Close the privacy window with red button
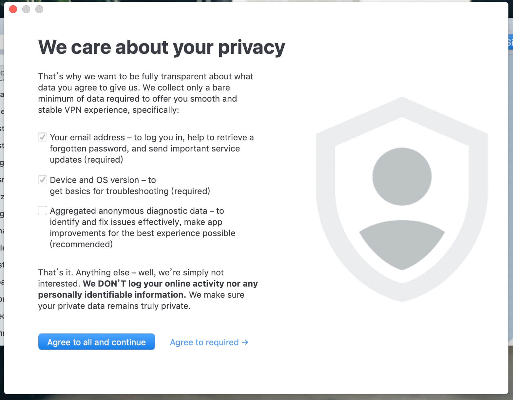This screenshot has height=400, width=513. 13,9
